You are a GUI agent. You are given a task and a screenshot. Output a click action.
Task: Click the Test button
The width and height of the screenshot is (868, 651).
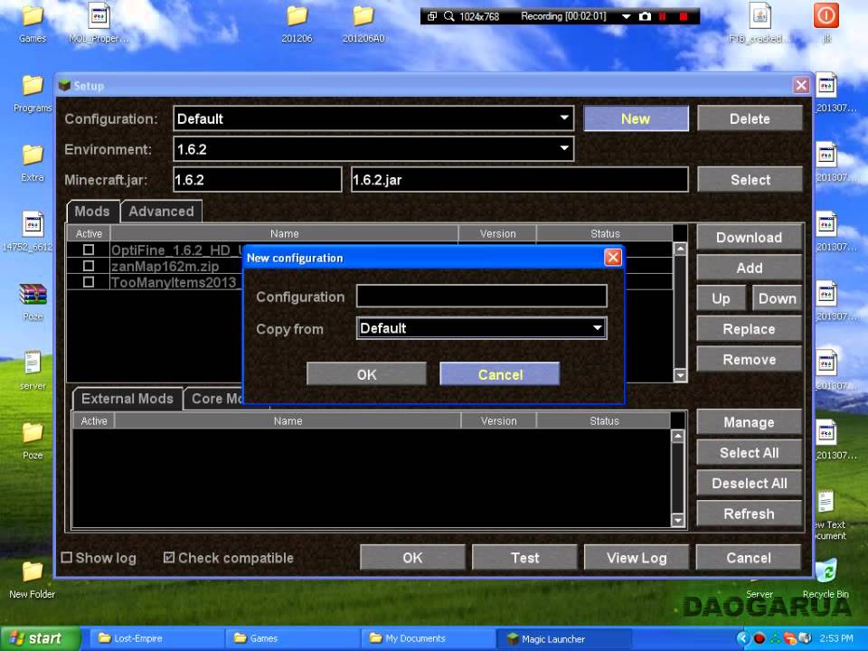[x=524, y=558]
